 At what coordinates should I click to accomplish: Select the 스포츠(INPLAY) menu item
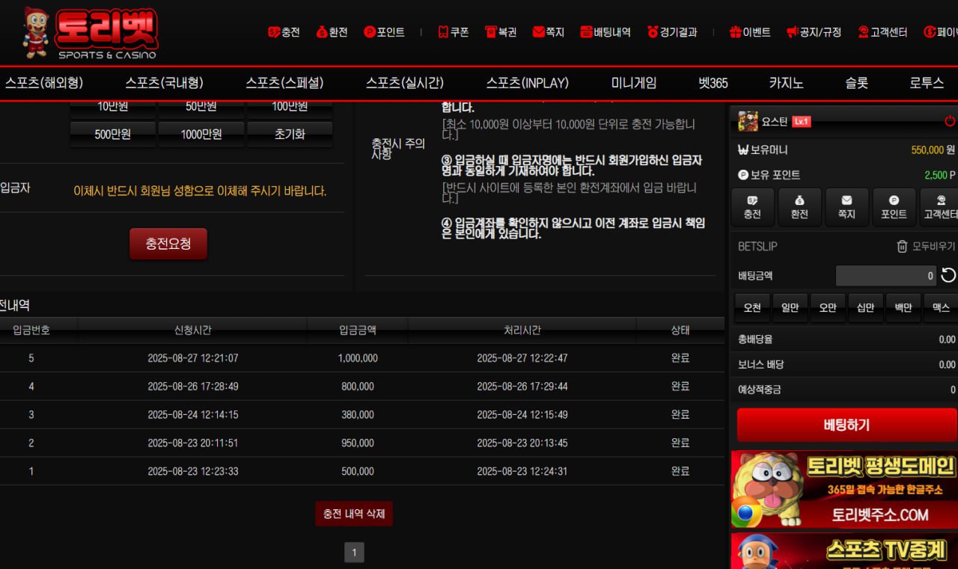point(527,83)
